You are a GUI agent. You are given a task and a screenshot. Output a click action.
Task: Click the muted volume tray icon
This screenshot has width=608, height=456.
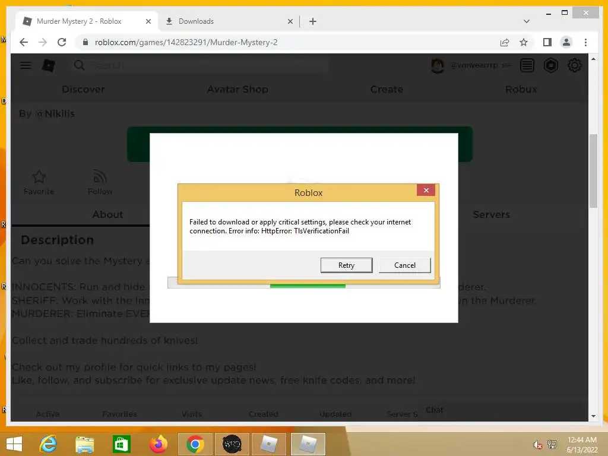[x=537, y=444]
